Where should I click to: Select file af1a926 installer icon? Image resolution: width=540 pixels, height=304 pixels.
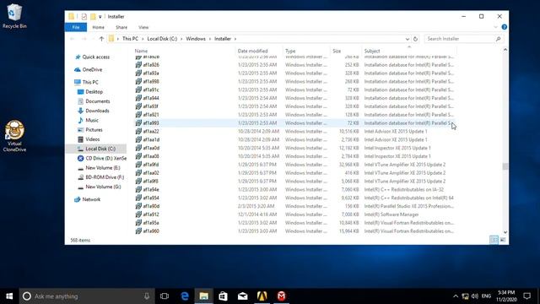(x=138, y=65)
